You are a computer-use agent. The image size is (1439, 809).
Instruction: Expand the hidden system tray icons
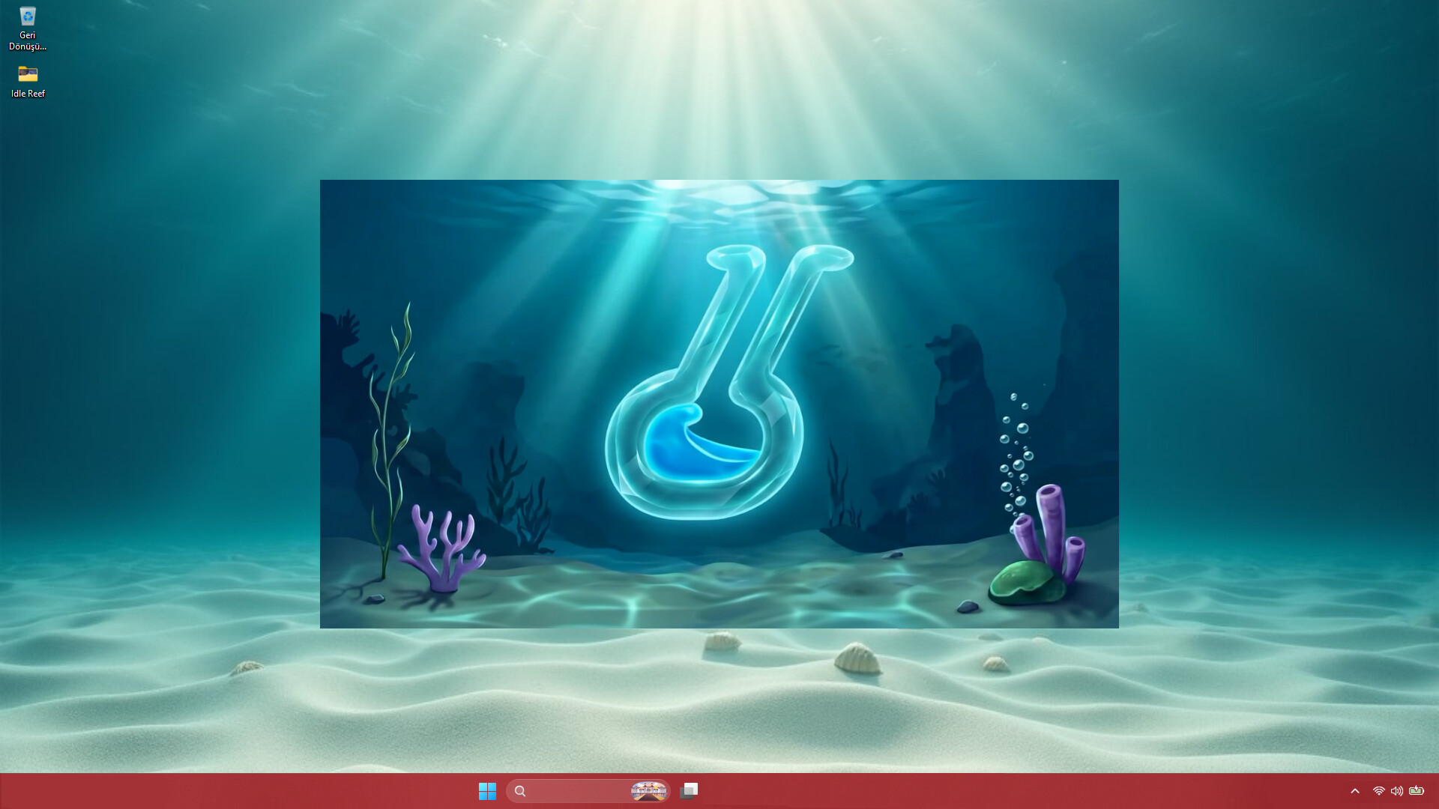click(1355, 791)
